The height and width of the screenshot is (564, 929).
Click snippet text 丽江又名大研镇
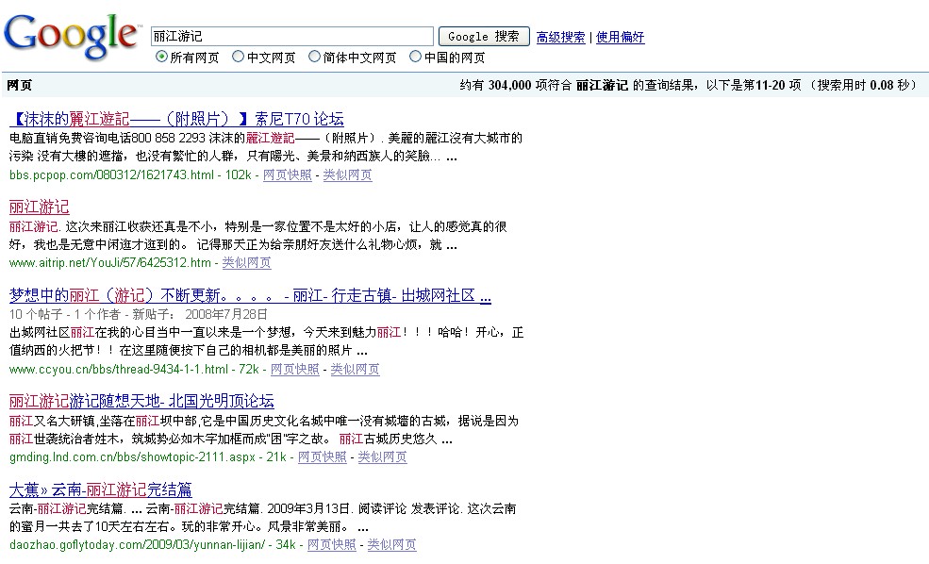click(54, 421)
